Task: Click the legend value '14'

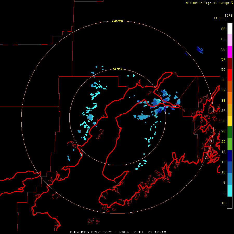Action: click(x=223, y=162)
